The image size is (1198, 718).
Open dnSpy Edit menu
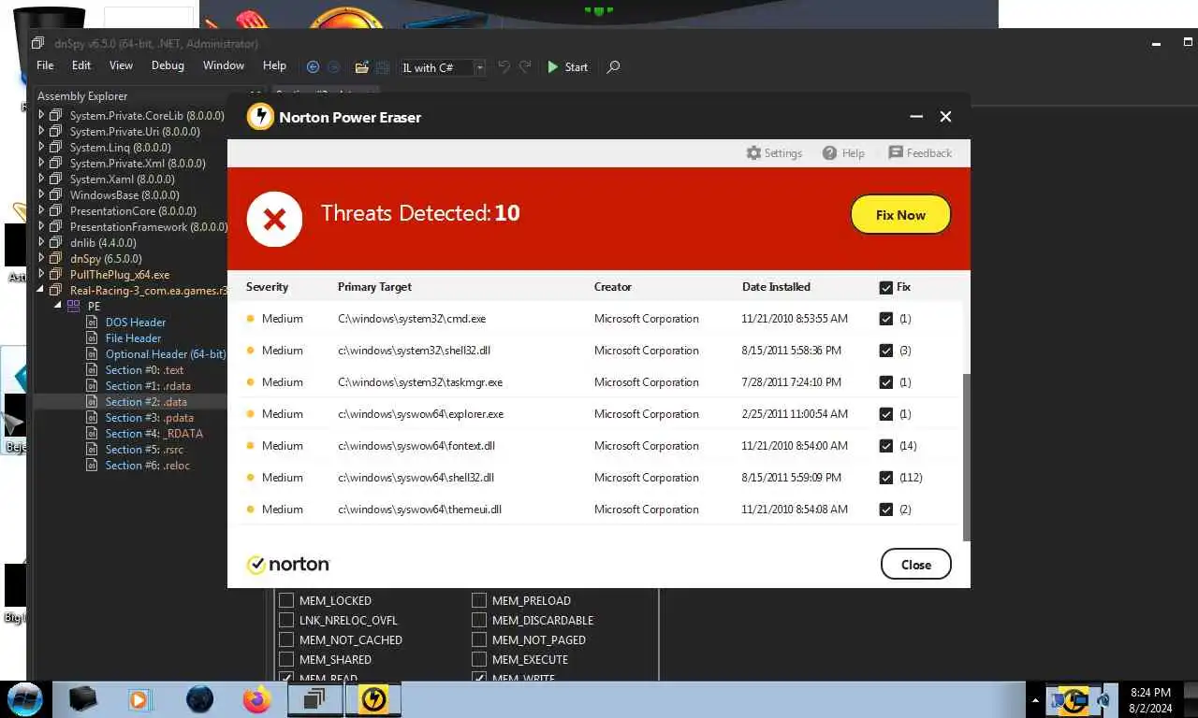click(81, 65)
